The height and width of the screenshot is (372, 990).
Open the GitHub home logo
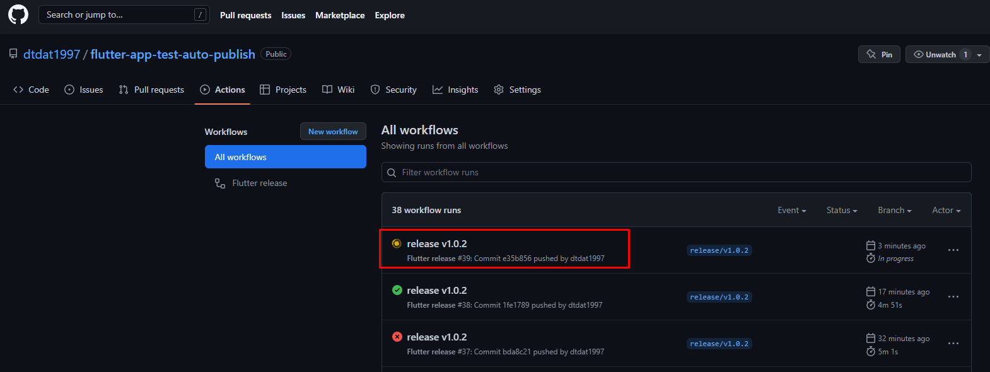(x=18, y=15)
